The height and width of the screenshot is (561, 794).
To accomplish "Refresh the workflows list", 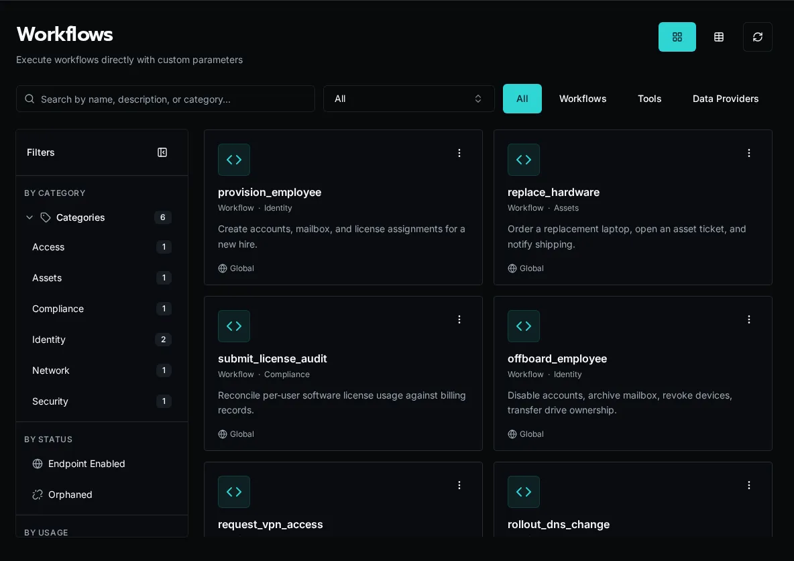I will pyautogui.click(x=758, y=37).
